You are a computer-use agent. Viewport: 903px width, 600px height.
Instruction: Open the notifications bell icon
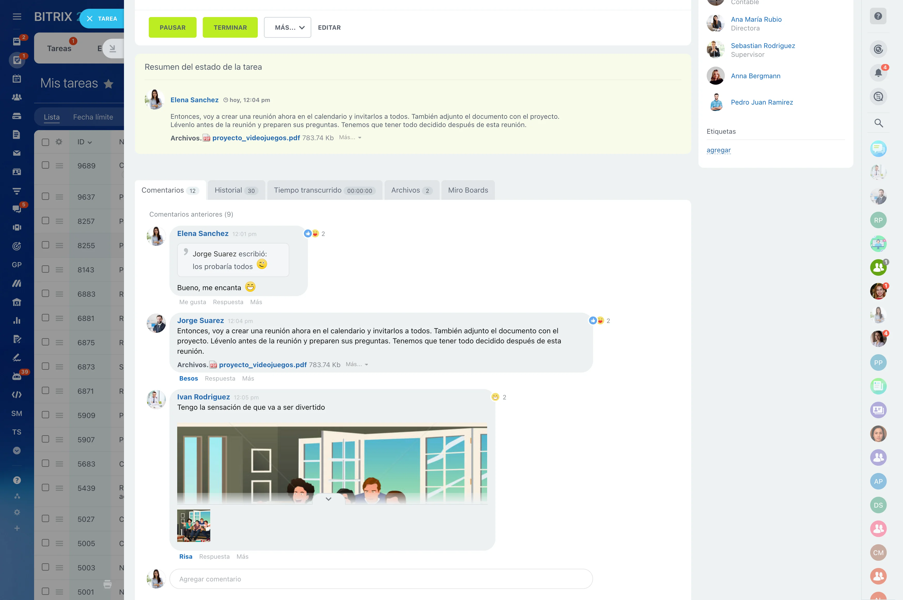click(x=878, y=73)
